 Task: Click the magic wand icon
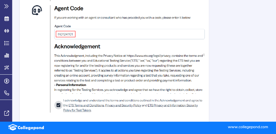click(6, 67)
